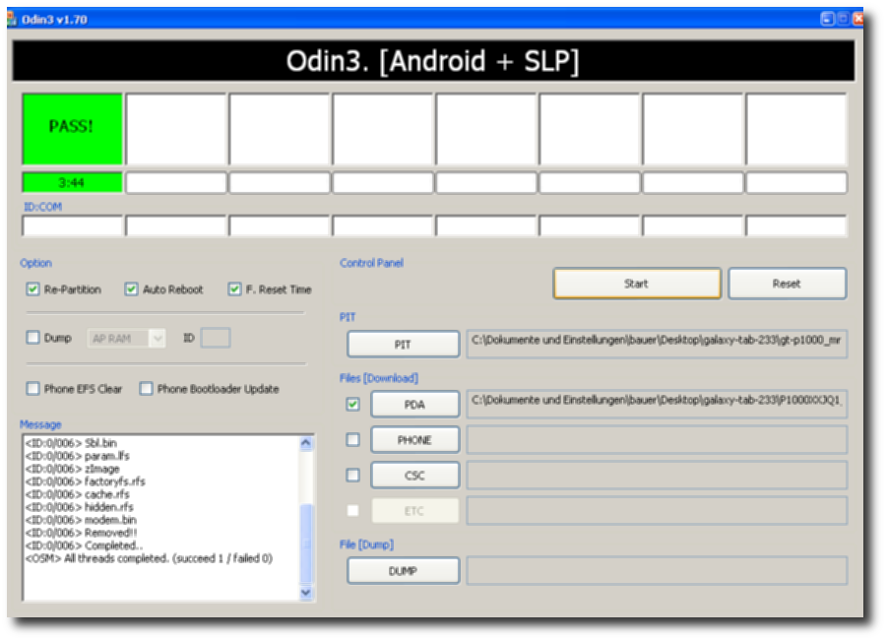The image size is (886, 640).
Task: Check the CSC file checkbox
Action: click(x=353, y=475)
